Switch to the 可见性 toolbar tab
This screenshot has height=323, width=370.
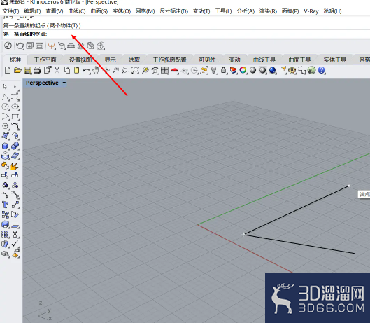click(x=208, y=60)
